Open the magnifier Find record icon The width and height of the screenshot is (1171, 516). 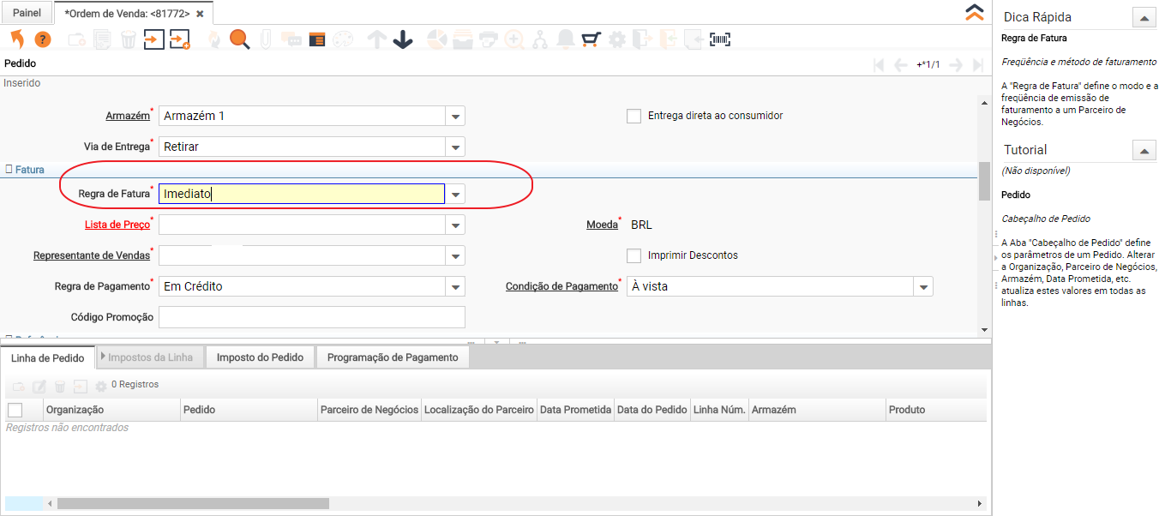239,39
